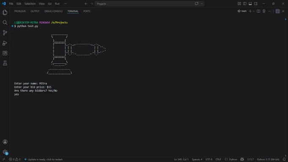Click 'Update is ready, click to restart'
This screenshot has height=162, width=288.
pyautogui.click(x=44, y=159)
